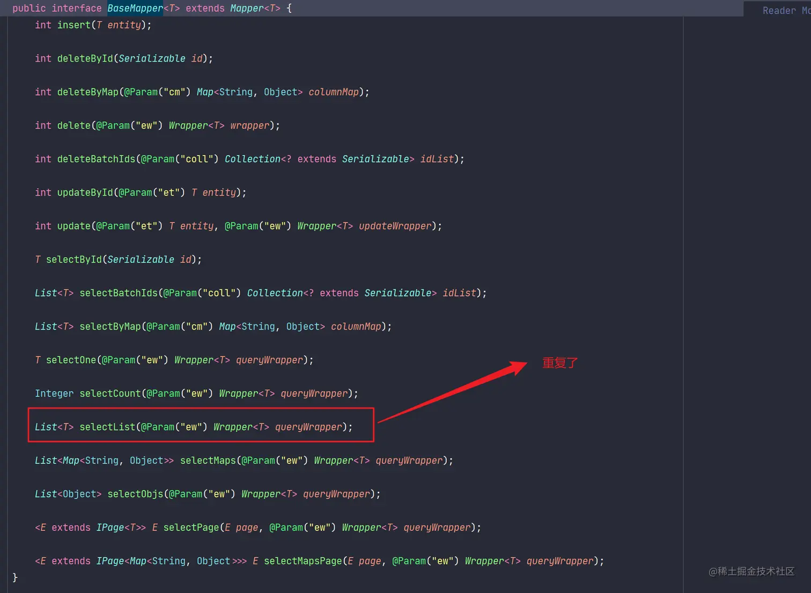Click the queryWrapper parameter in selectOne
Image resolution: width=811 pixels, height=593 pixels.
coord(270,360)
